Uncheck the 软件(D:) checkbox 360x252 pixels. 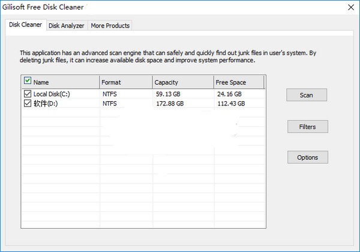pyautogui.click(x=28, y=104)
